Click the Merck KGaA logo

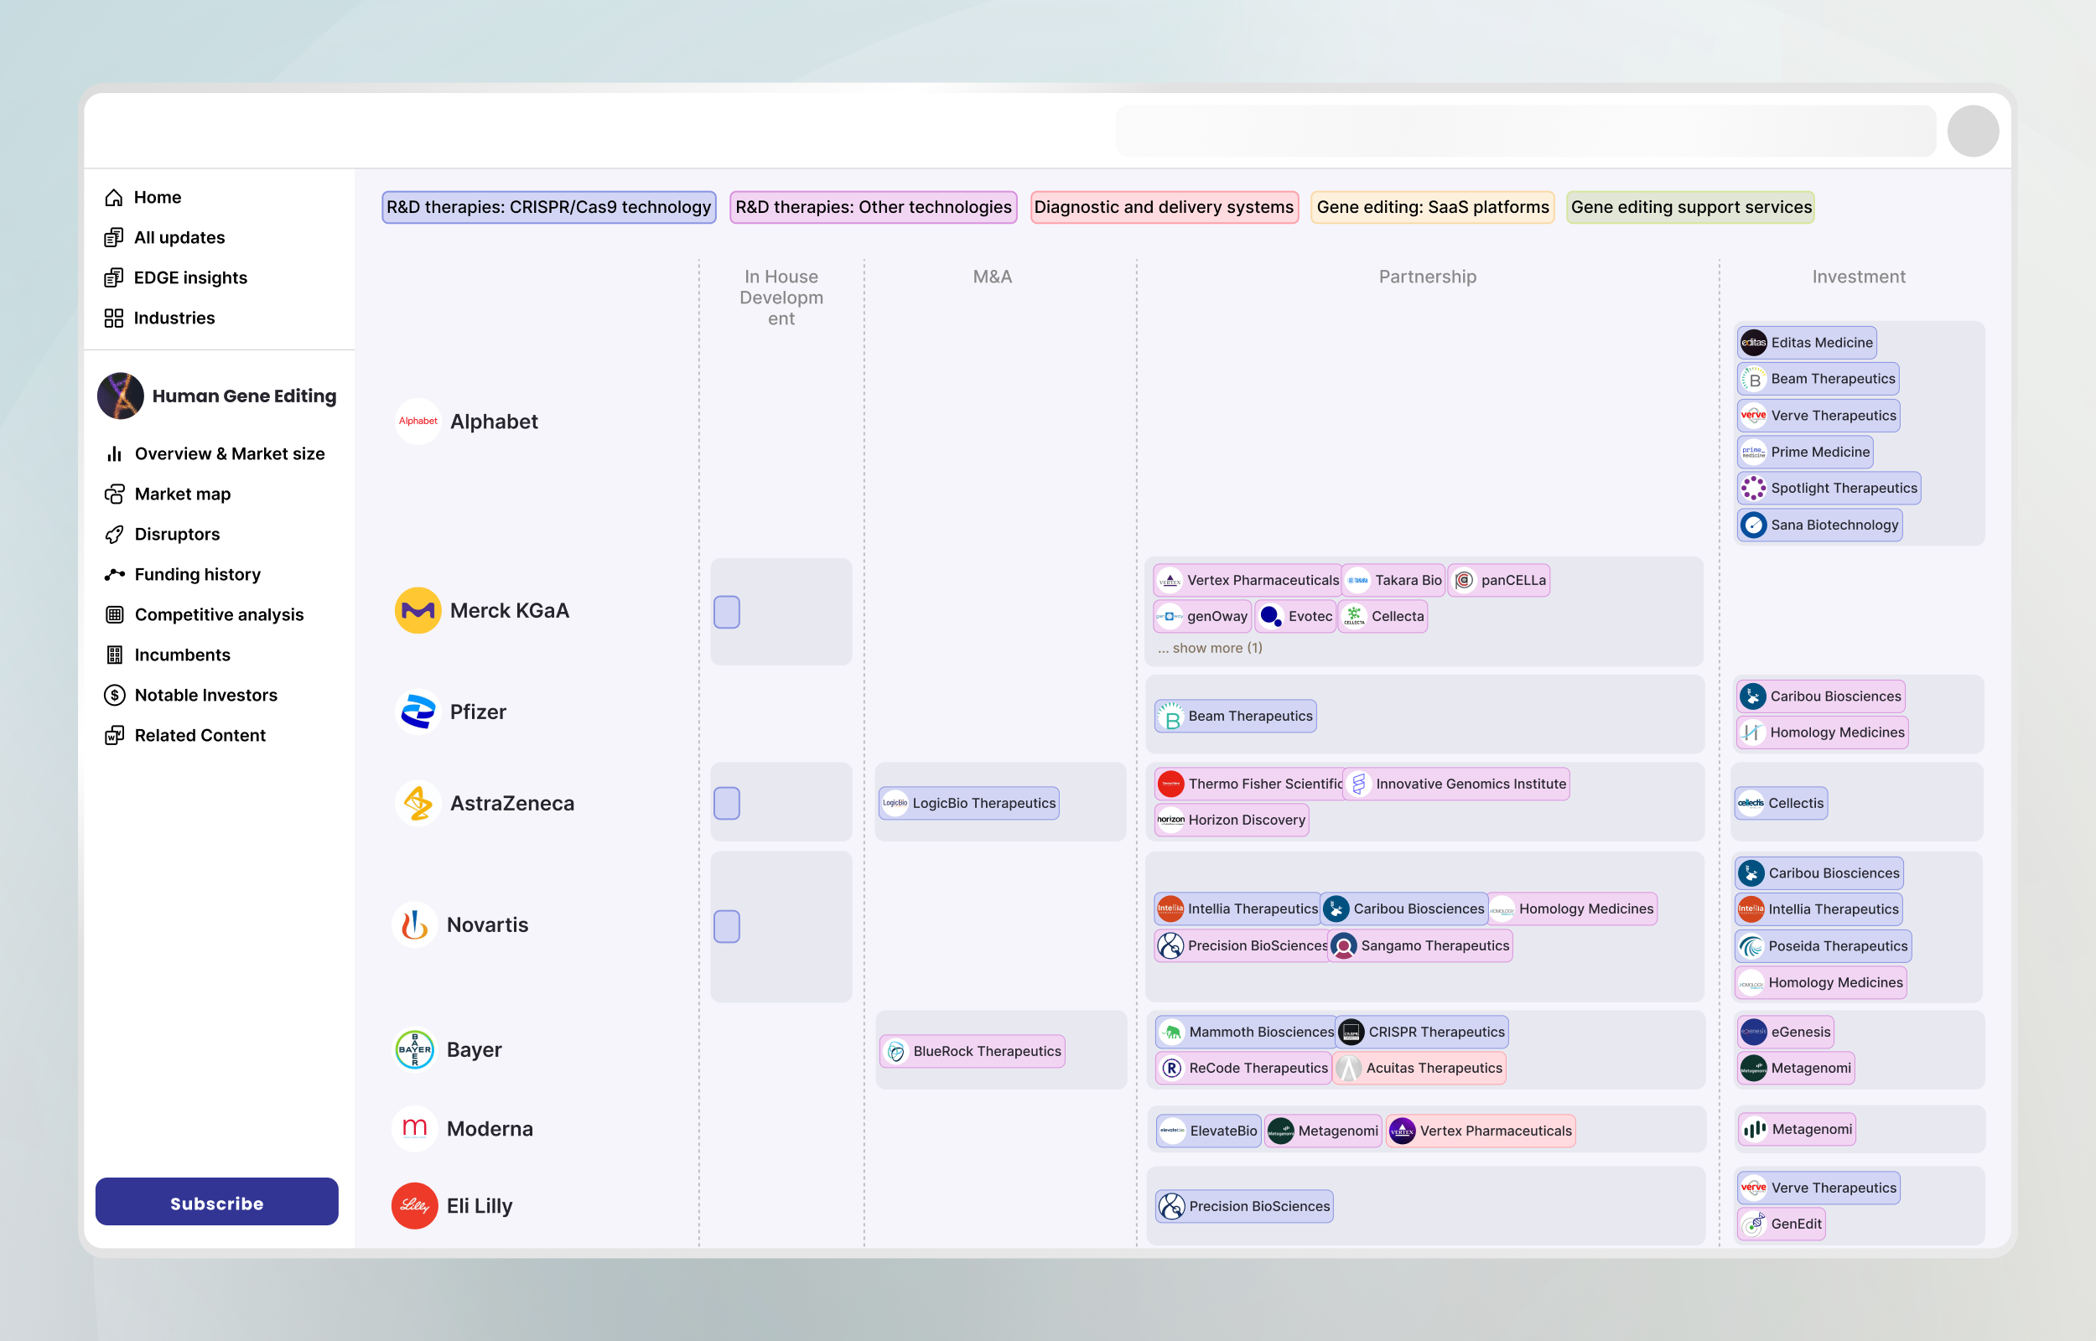[418, 610]
